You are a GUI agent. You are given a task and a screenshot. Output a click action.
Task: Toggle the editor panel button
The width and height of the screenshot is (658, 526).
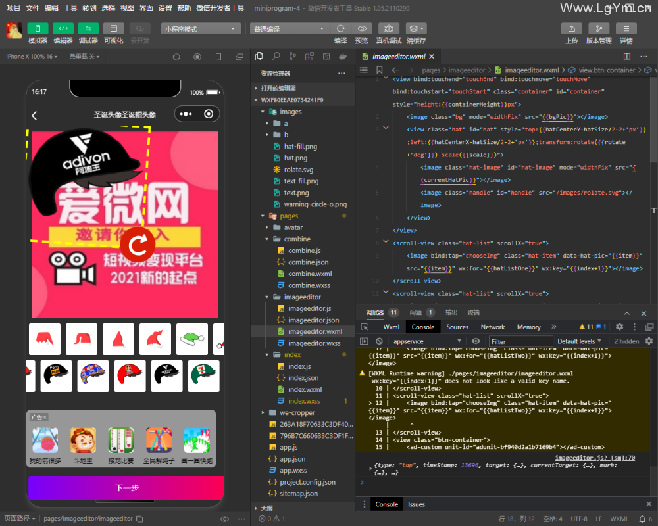(63, 28)
